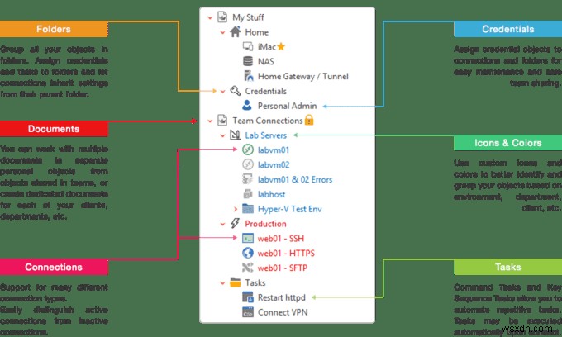Click the red Documents heading
The height and width of the screenshot is (337, 562).
54,129
